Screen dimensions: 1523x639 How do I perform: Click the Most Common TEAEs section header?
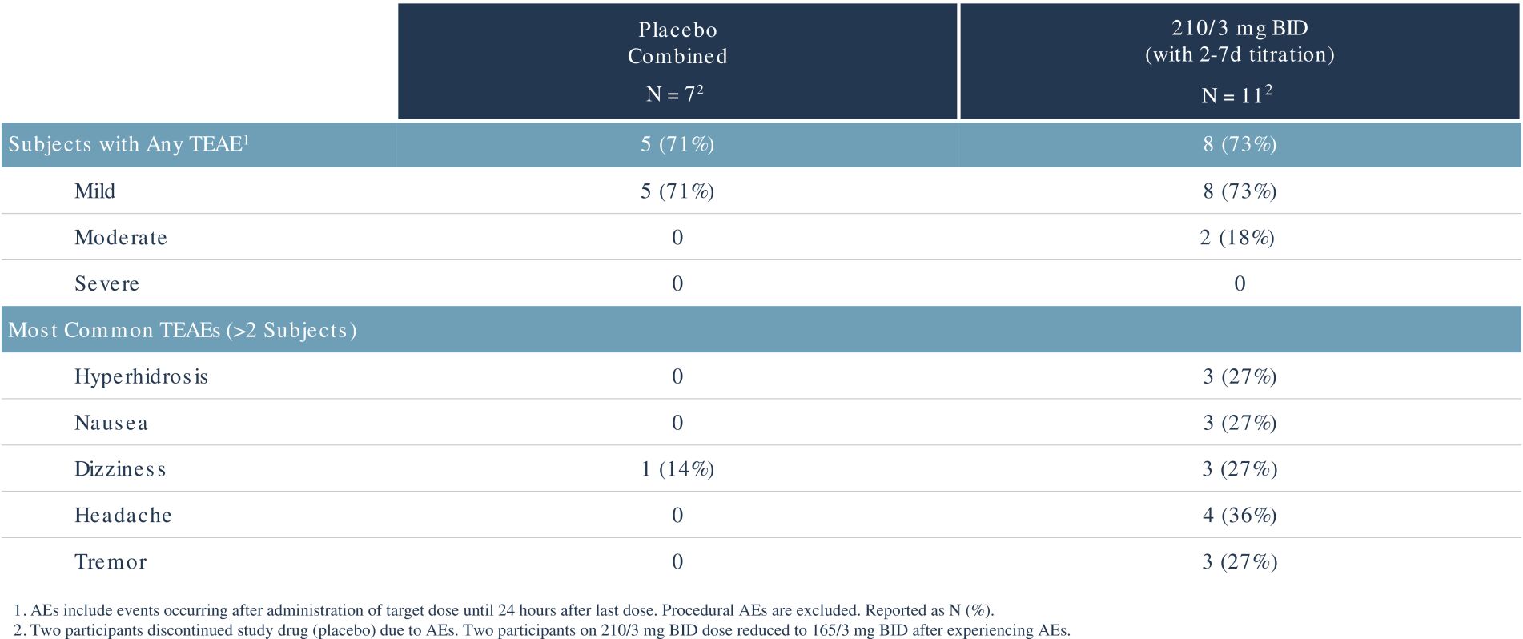pos(182,330)
